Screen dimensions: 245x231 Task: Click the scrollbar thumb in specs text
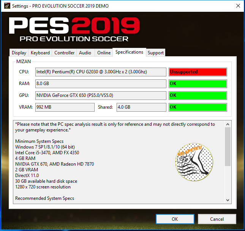coord(228,146)
